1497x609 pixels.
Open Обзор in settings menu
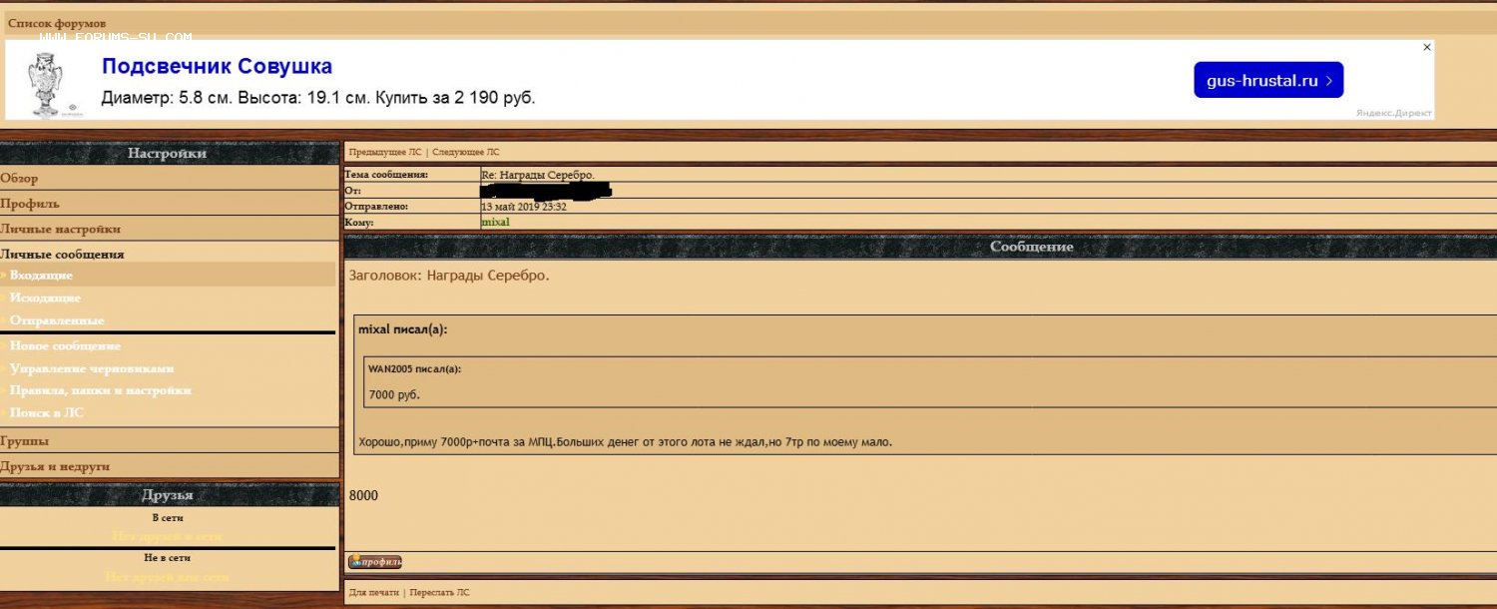(20, 179)
